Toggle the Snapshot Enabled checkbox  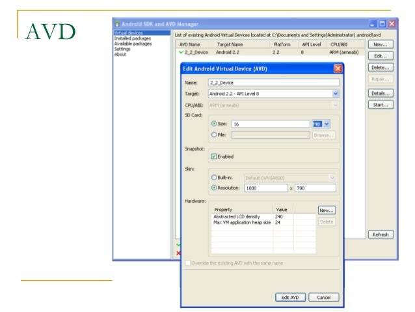[214, 156]
